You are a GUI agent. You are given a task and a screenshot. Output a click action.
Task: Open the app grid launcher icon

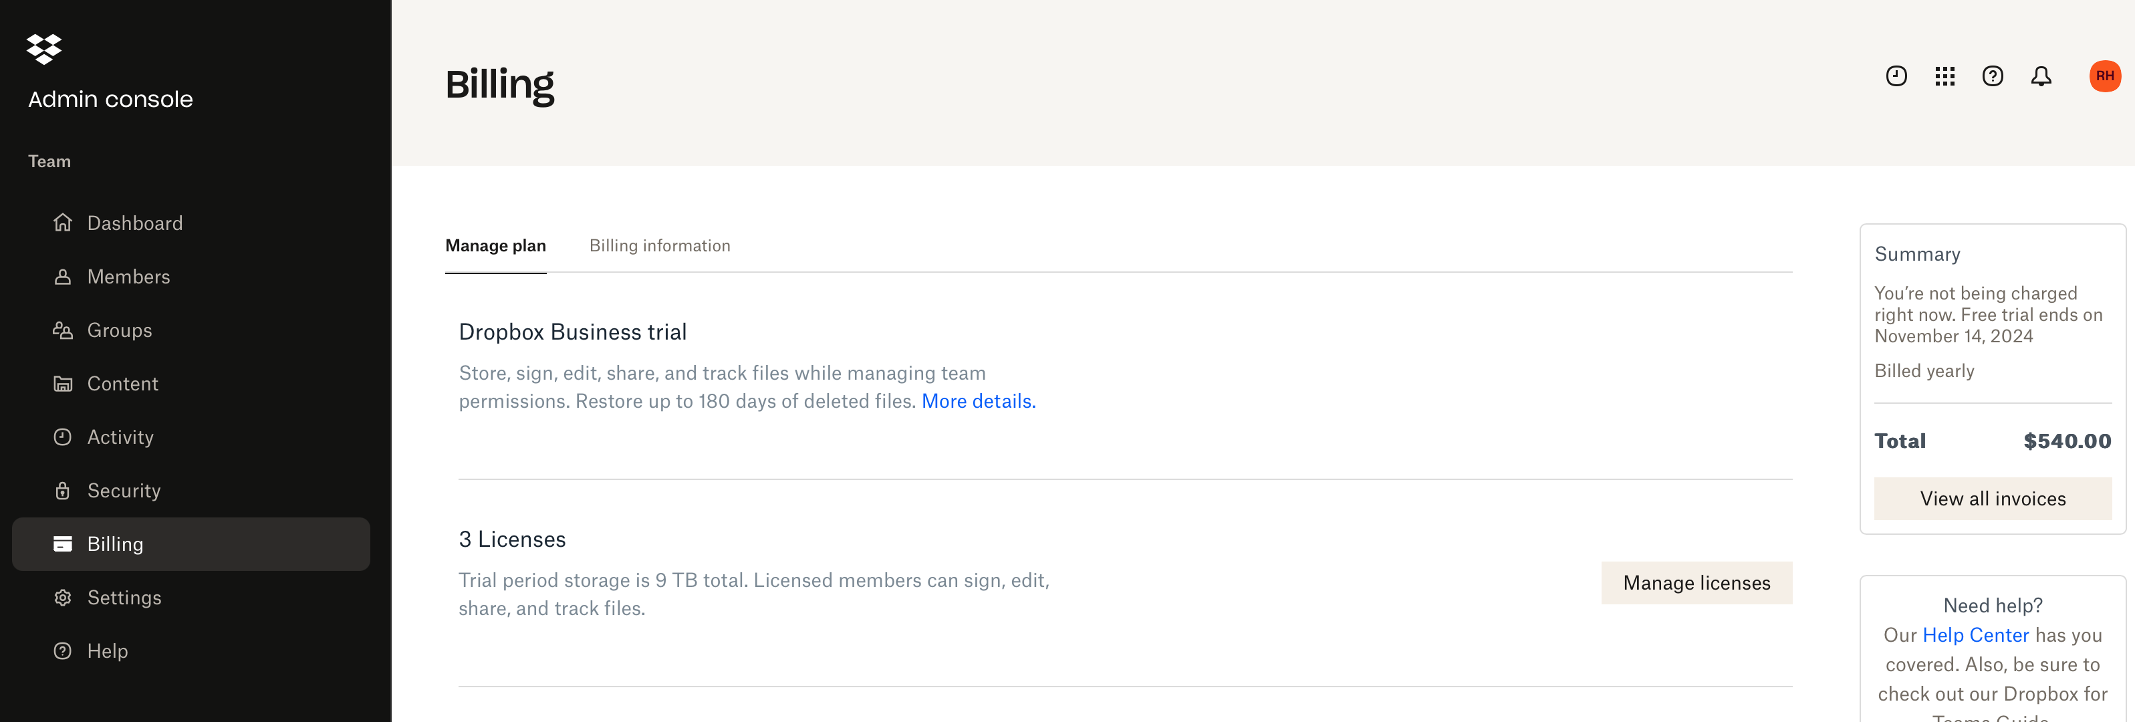click(1944, 76)
